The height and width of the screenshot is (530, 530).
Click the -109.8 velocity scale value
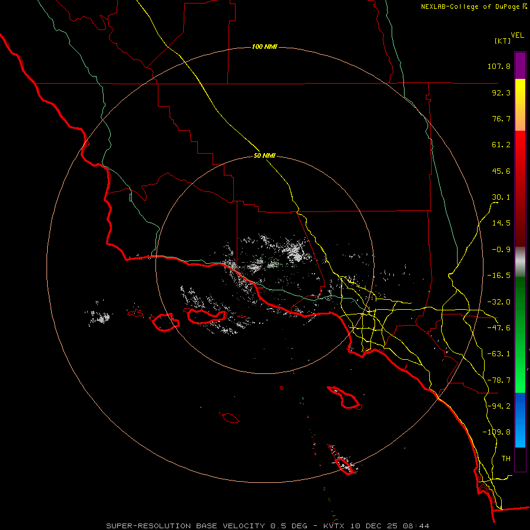(x=496, y=432)
